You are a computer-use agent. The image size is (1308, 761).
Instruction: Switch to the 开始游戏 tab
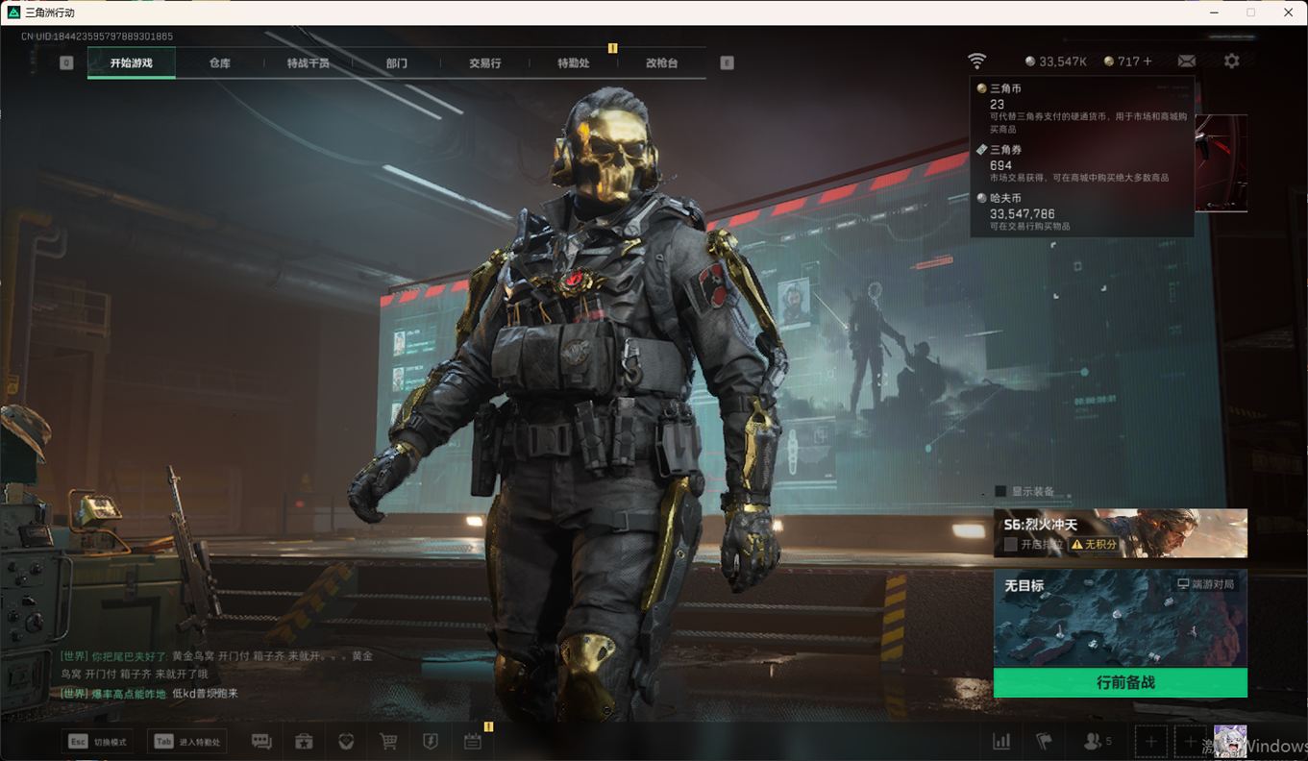[x=131, y=62]
